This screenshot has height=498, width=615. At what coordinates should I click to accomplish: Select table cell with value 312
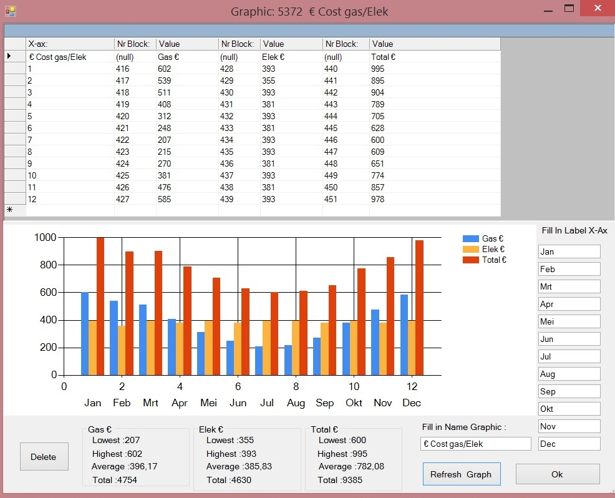[x=188, y=116]
